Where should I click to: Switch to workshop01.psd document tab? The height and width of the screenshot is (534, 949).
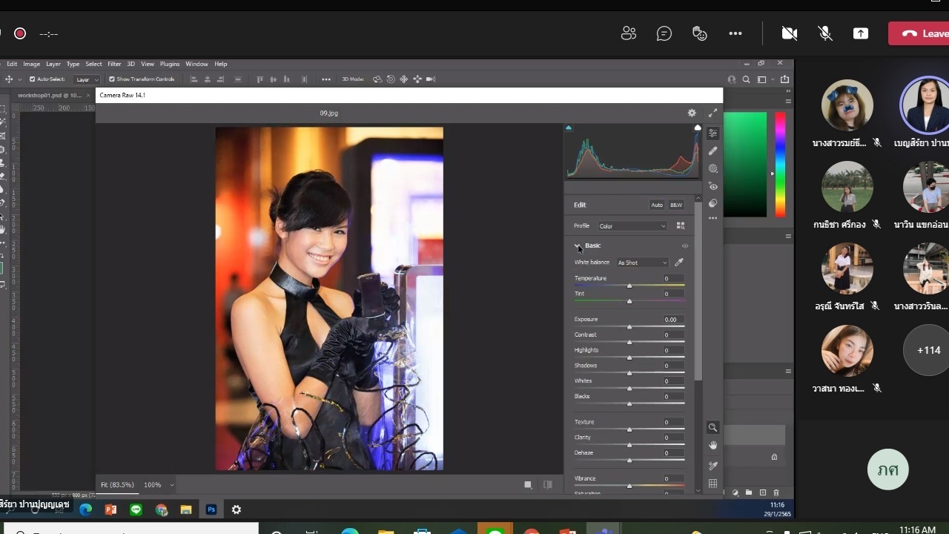point(49,95)
